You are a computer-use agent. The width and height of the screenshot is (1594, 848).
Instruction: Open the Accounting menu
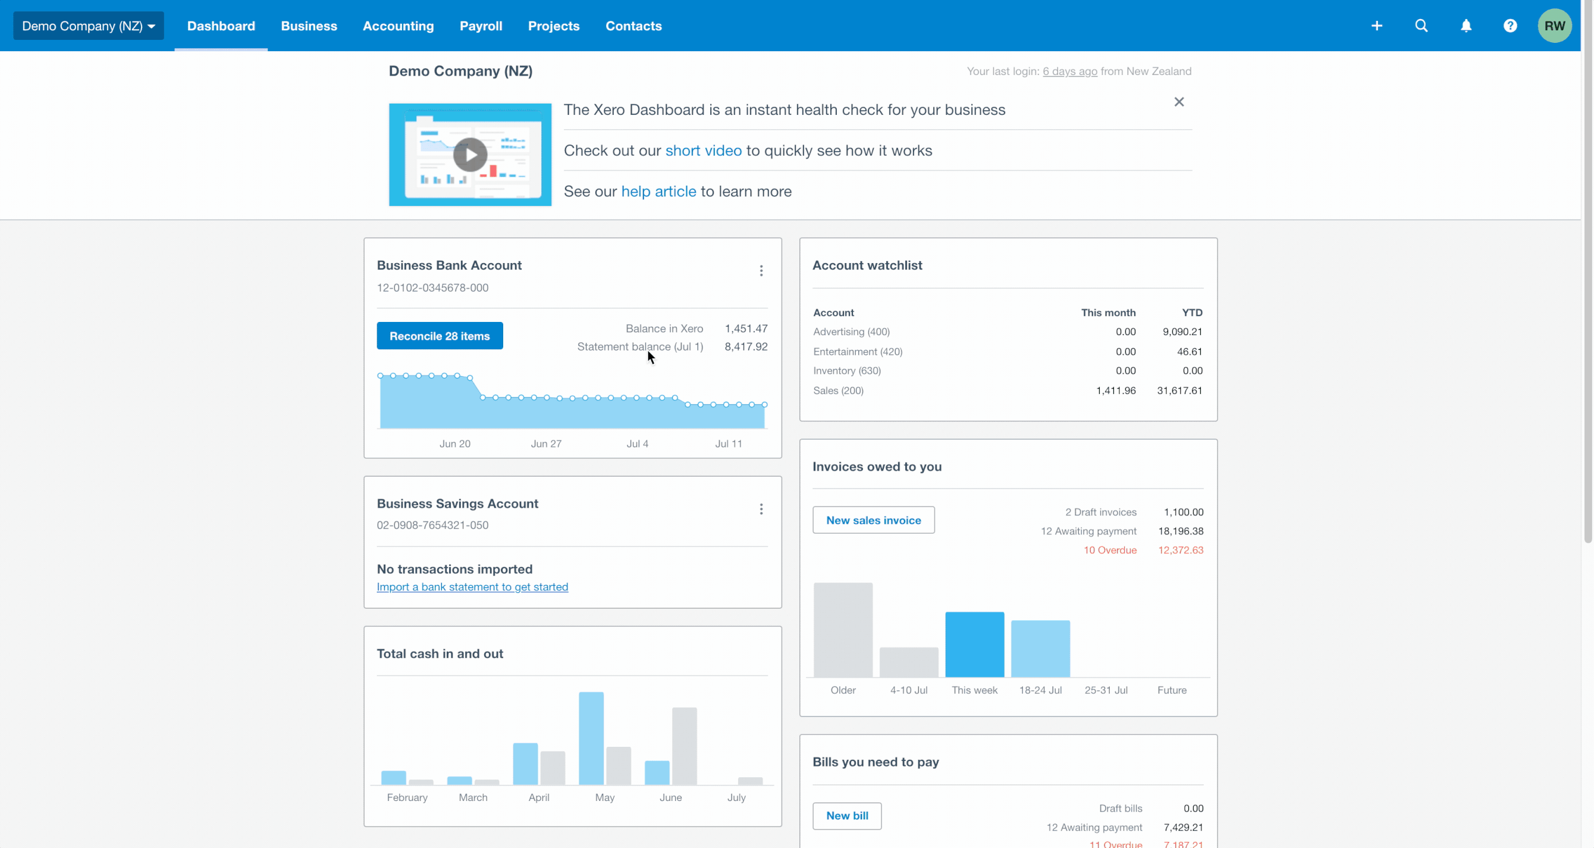398,26
